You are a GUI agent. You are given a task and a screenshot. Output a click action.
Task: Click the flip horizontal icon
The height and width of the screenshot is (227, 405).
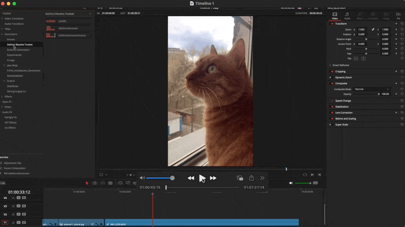coord(356,59)
